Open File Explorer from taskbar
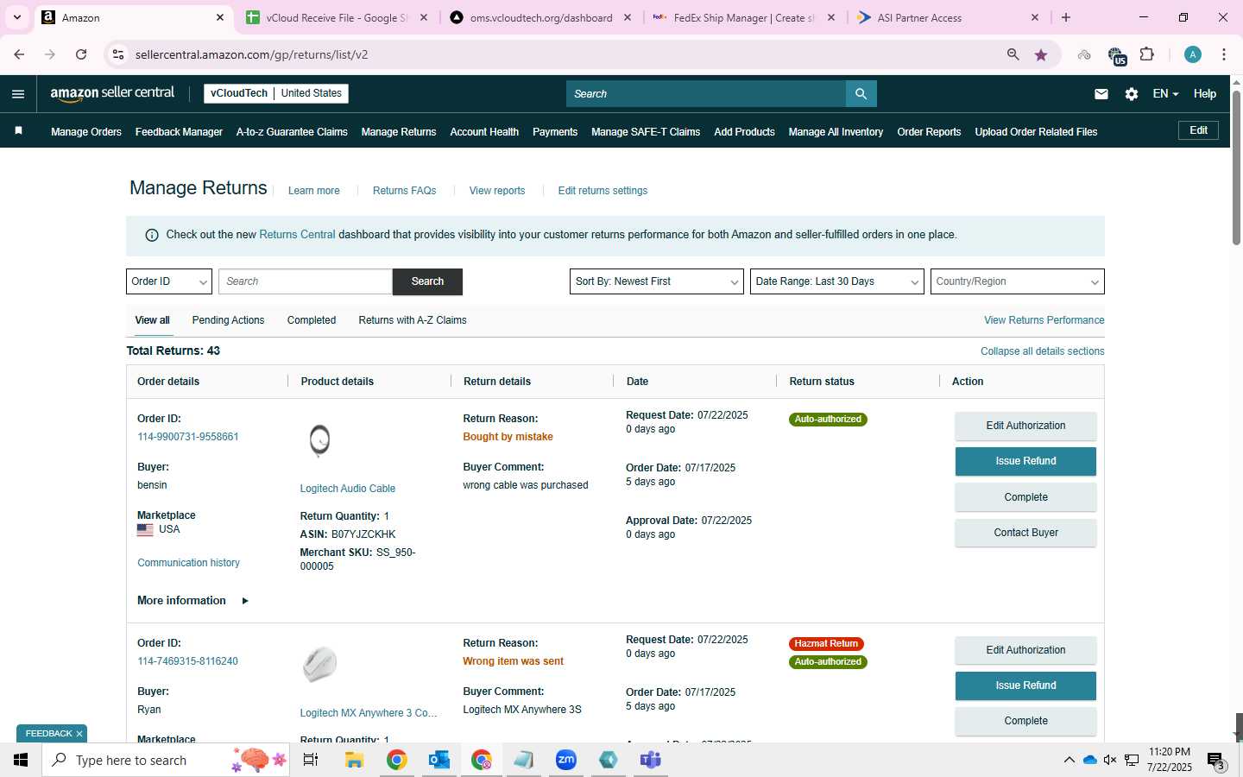This screenshot has width=1243, height=777. point(354,760)
